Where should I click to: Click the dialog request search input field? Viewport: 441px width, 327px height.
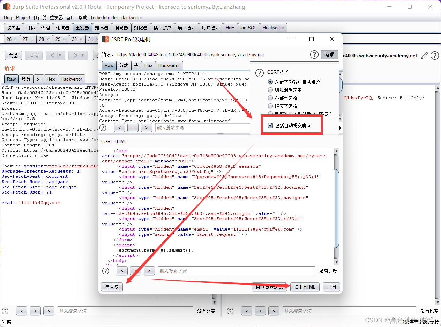(202, 128)
